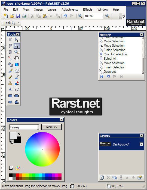Open the File menu
The width and height of the screenshot is (147, 190).
click(x=6, y=9)
